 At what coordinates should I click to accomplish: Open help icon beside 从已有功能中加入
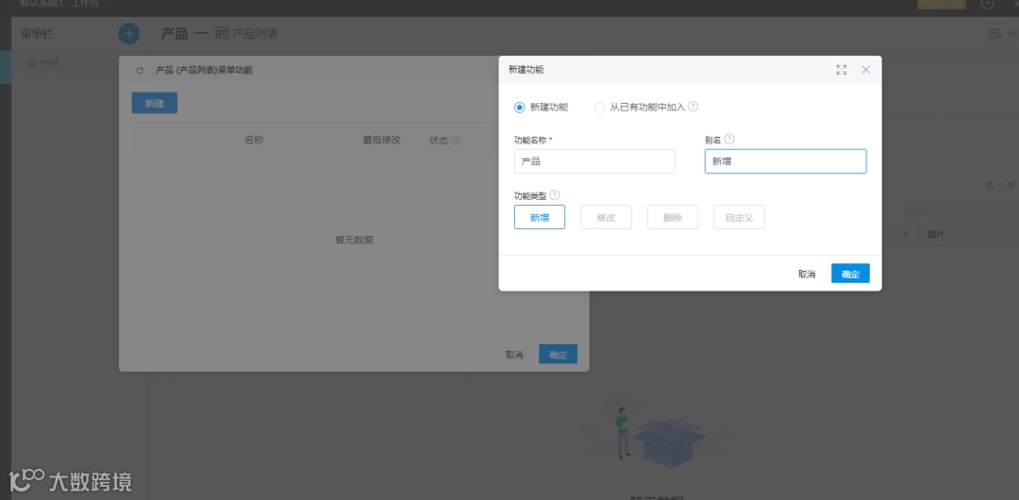tap(693, 107)
